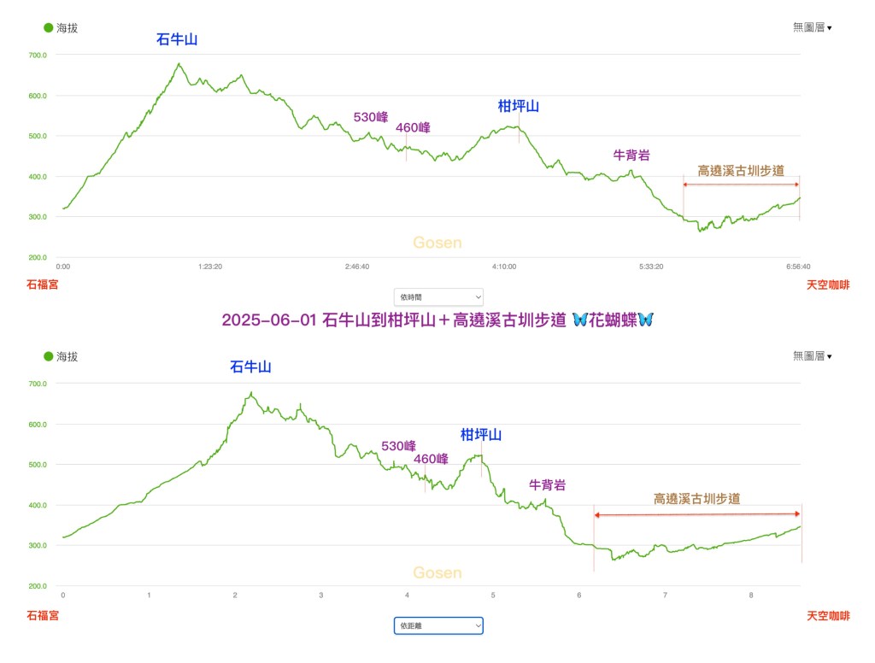The height and width of the screenshot is (663, 875).
Task: Click the 天空咖啡 end label under the distance chart
Action: 828,614
